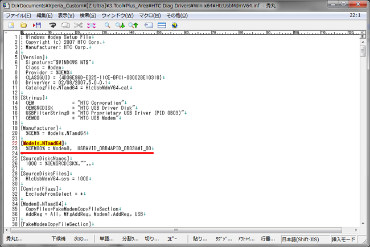Click the ruler left-edge chevron icon
370x247 pixels.
[6, 32]
